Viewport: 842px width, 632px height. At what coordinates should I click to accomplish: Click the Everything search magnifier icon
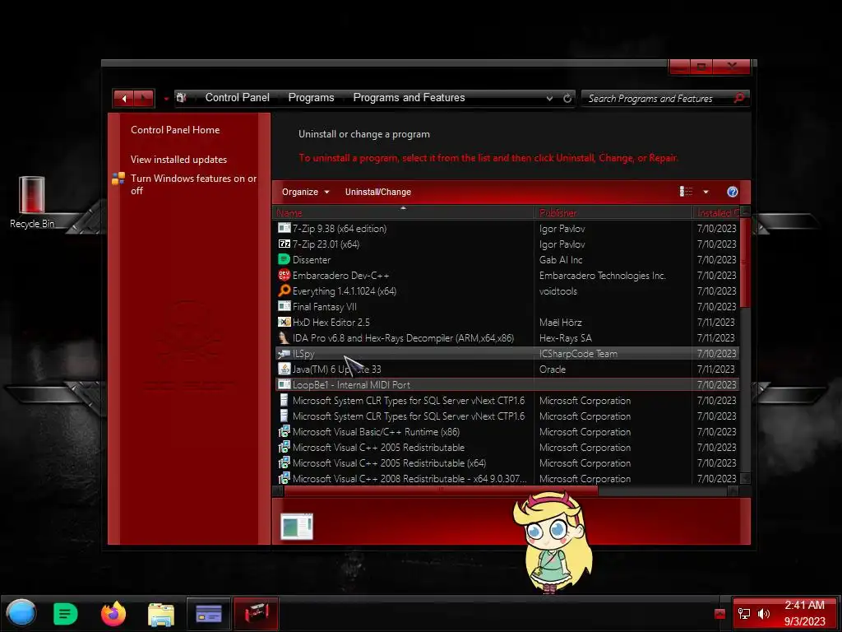pos(284,290)
